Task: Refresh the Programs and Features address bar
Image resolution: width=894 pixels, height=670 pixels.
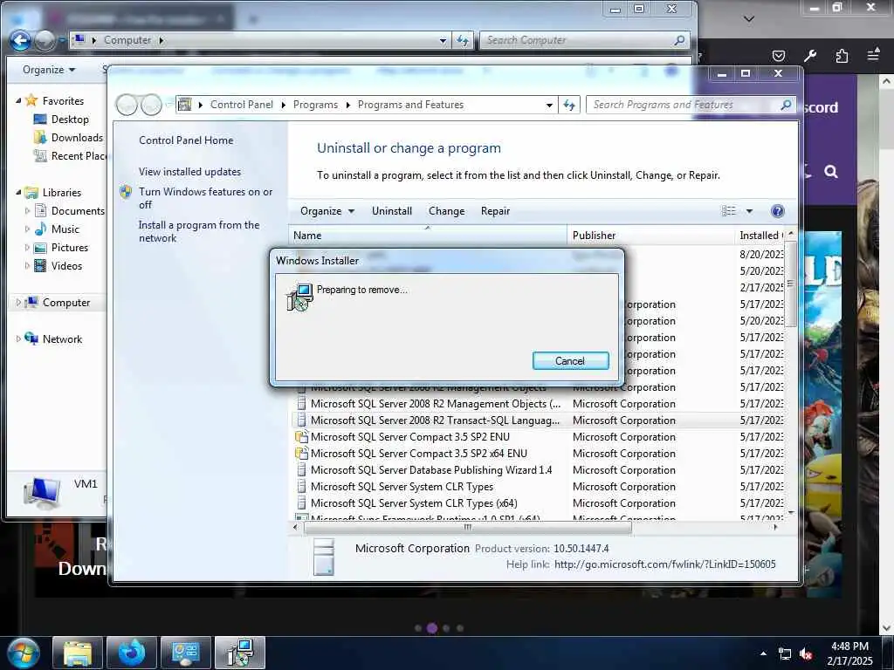Action: pos(569,105)
